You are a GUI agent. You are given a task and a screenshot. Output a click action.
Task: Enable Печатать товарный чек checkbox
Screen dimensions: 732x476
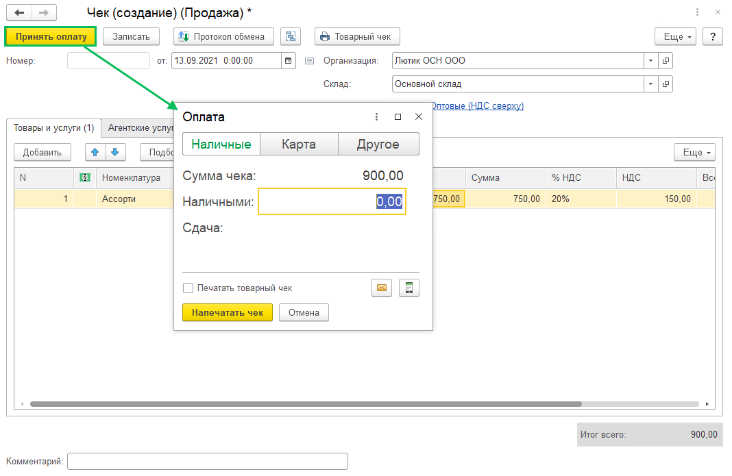pyautogui.click(x=188, y=288)
